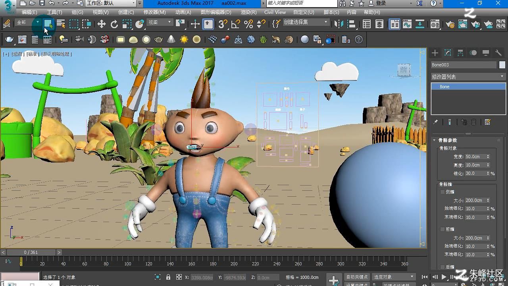Screen dimensions: 508x286
Task: Enable the 前鳍 front fin checkbox
Action: point(443,229)
